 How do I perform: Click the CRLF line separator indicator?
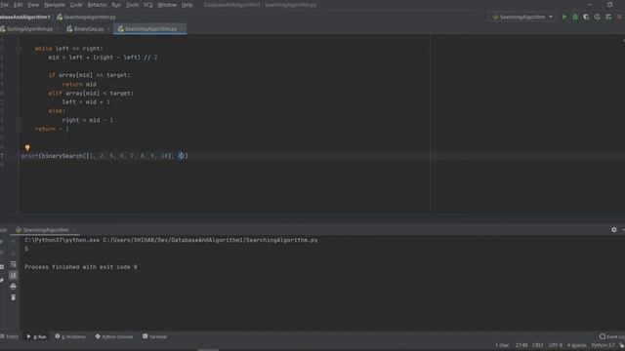538,345
